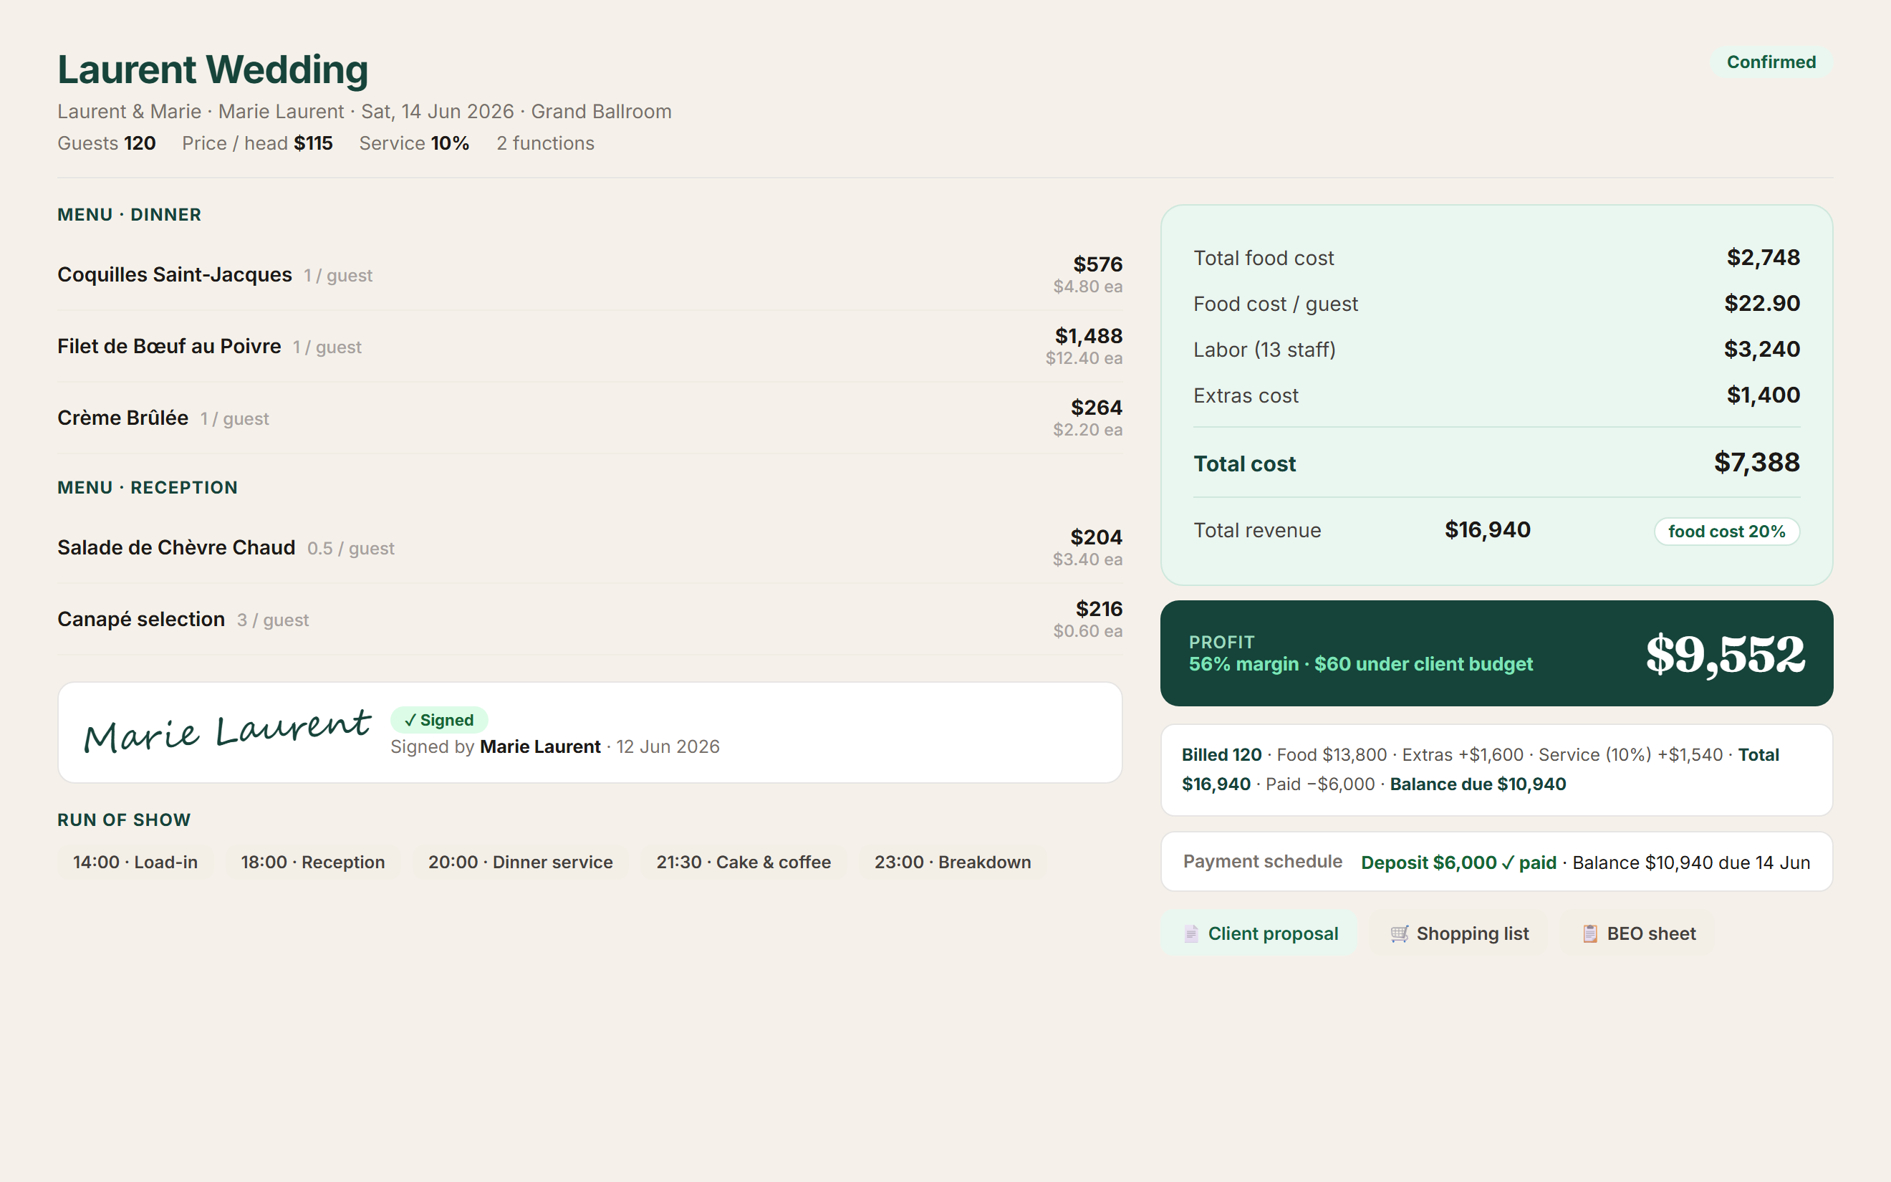This screenshot has width=1891, height=1182.
Task: Open the BEO sheet button
Action: pos(1638,933)
